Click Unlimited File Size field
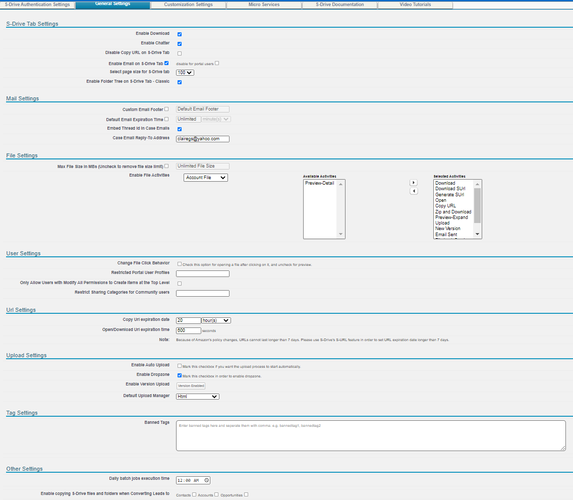 pyautogui.click(x=203, y=166)
